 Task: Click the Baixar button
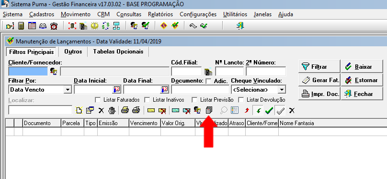click(x=362, y=66)
